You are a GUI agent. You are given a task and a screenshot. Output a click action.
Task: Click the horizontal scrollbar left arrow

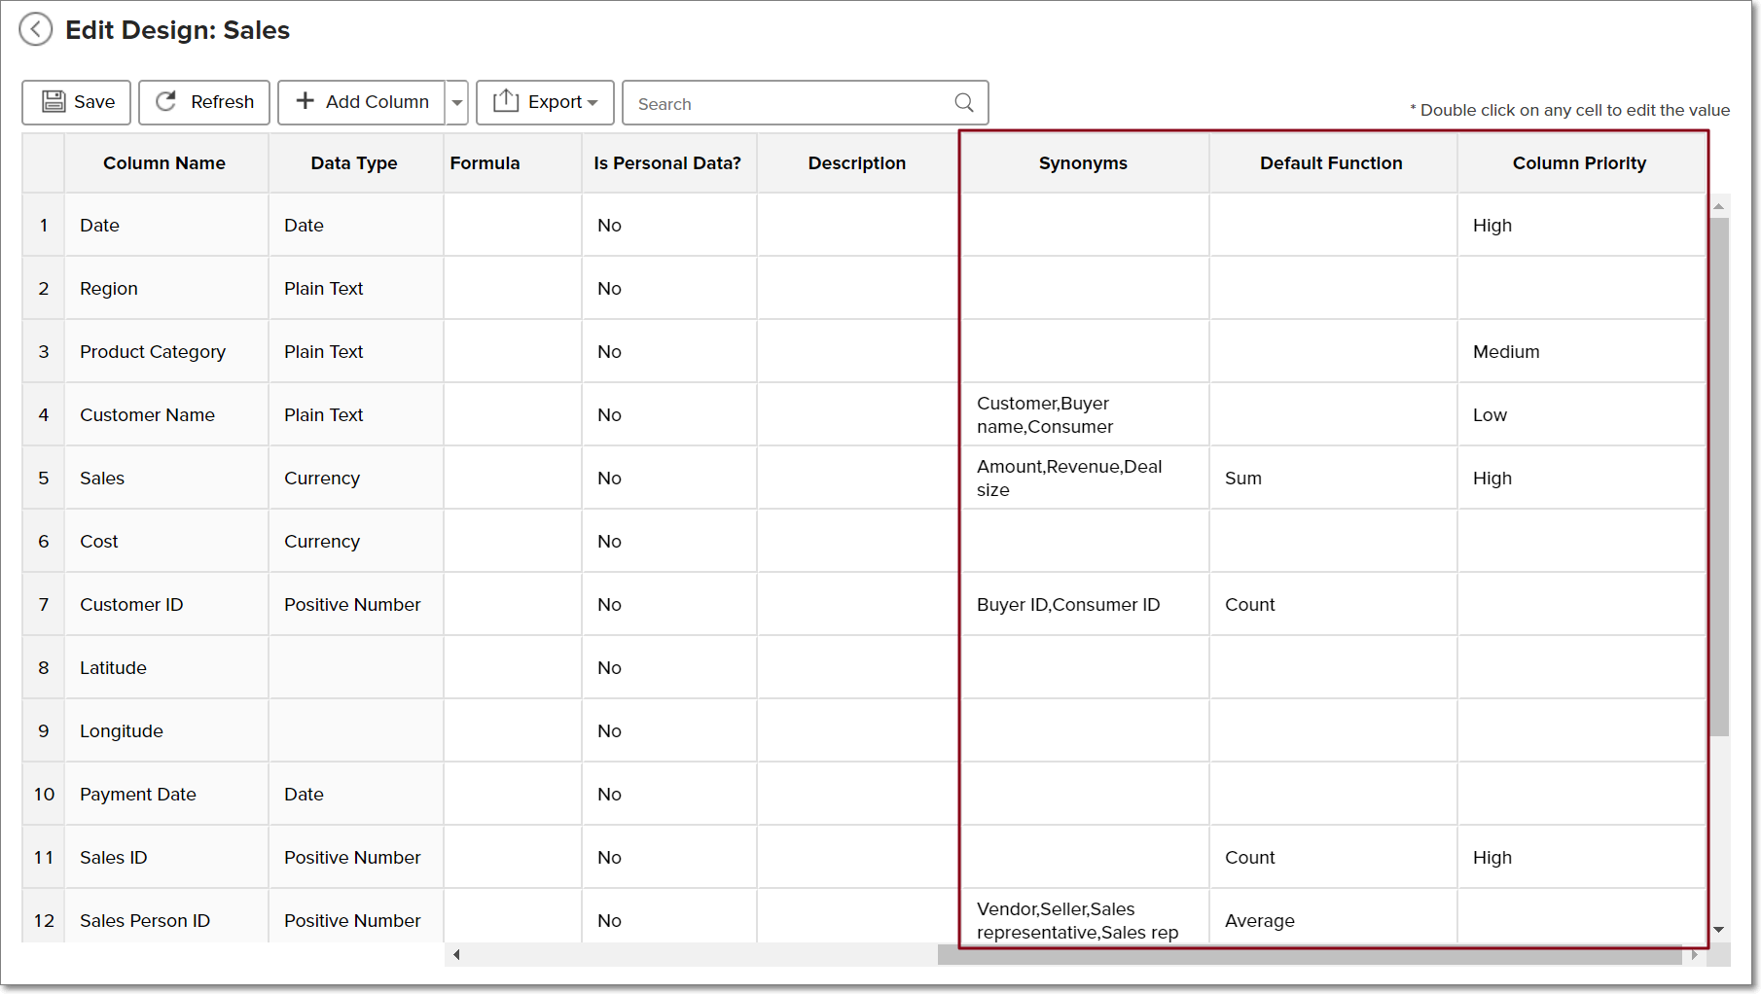point(456,955)
